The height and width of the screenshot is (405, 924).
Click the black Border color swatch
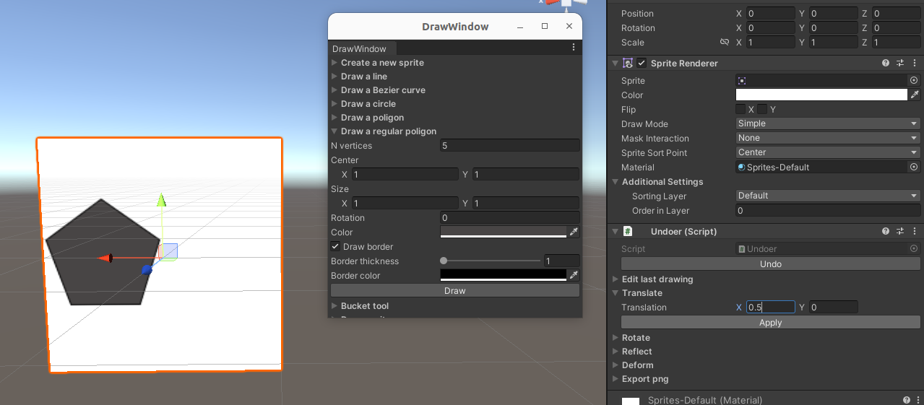504,275
